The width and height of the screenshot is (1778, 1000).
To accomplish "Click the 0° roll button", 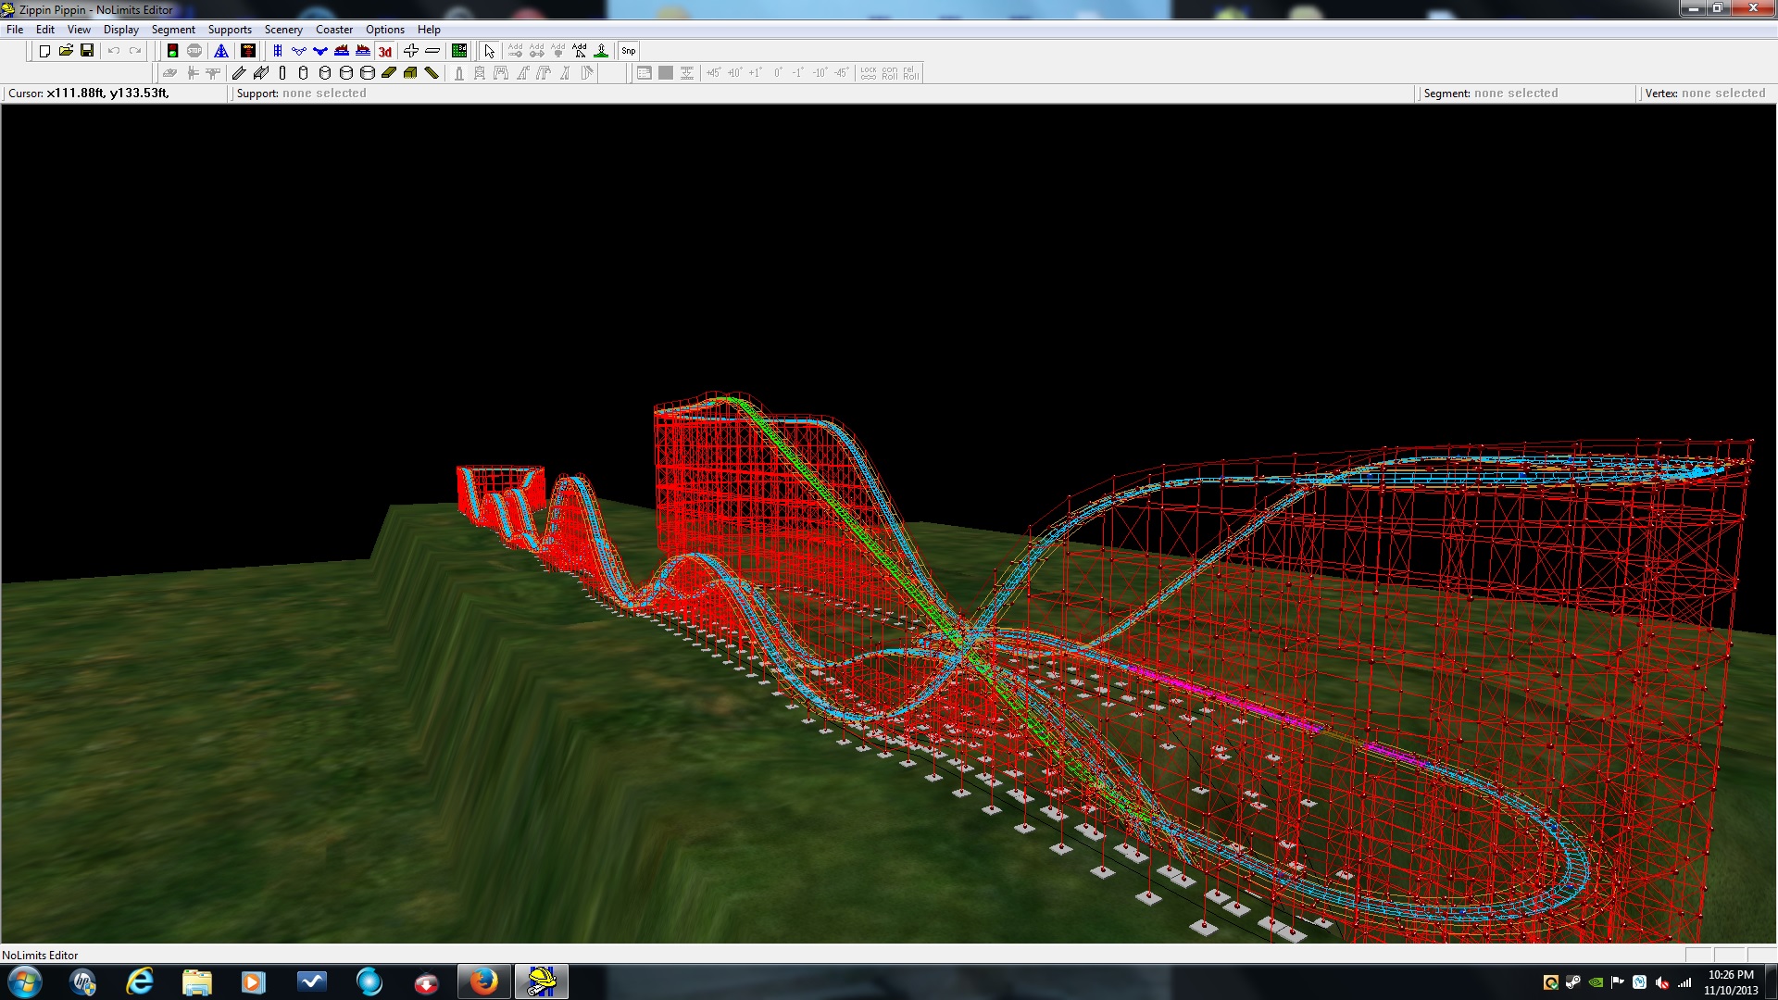I will (x=778, y=72).
